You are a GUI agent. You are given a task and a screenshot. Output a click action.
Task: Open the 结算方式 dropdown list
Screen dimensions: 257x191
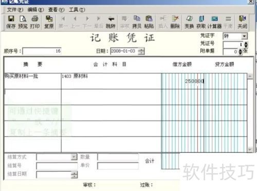74,157
